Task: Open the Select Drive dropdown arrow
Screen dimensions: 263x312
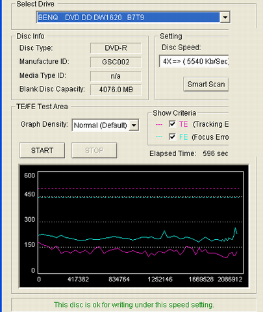Action: tap(225, 17)
